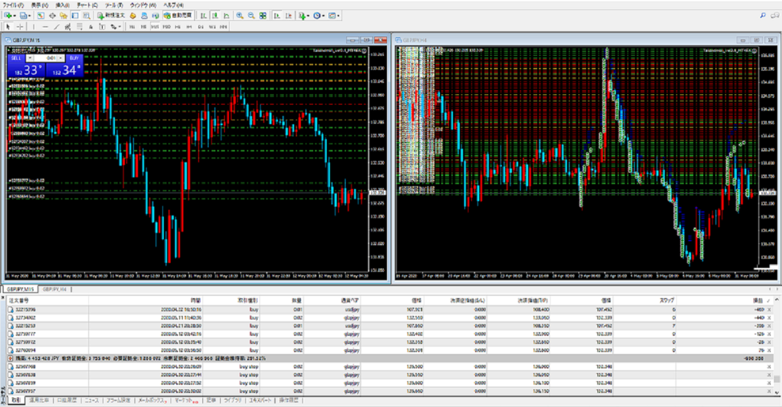Viewport: 782px width, 407px height.
Task: Click the zoom in magnifier icon
Action: (x=240, y=14)
